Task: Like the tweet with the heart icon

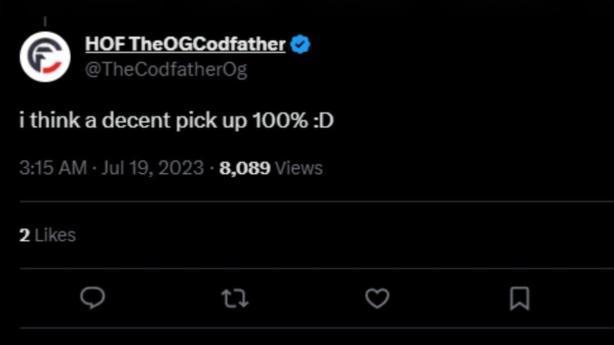Action: click(377, 298)
